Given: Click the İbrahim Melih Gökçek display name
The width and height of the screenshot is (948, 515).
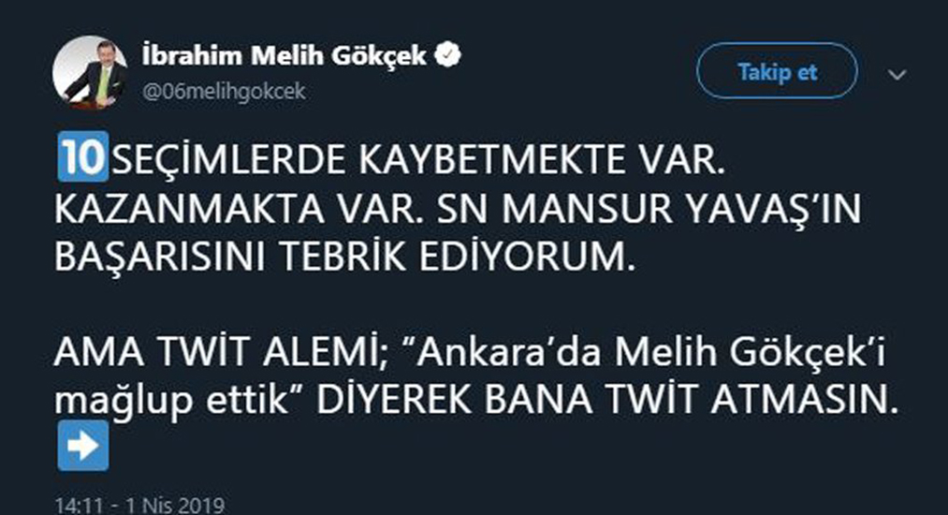Looking at the screenshot, I should [x=284, y=55].
